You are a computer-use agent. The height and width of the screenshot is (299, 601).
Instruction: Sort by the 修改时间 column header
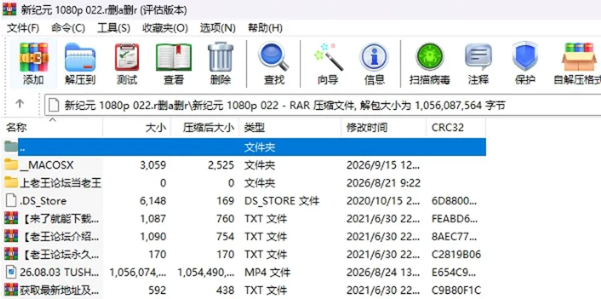[384, 128]
